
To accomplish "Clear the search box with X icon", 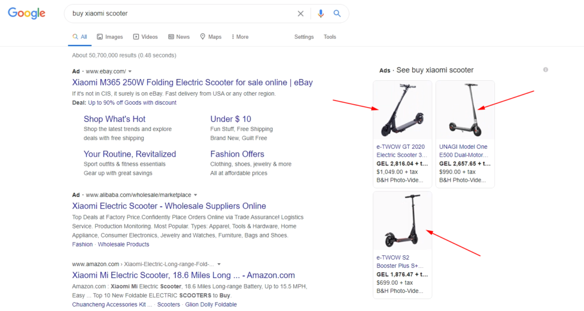I will [x=301, y=14].
